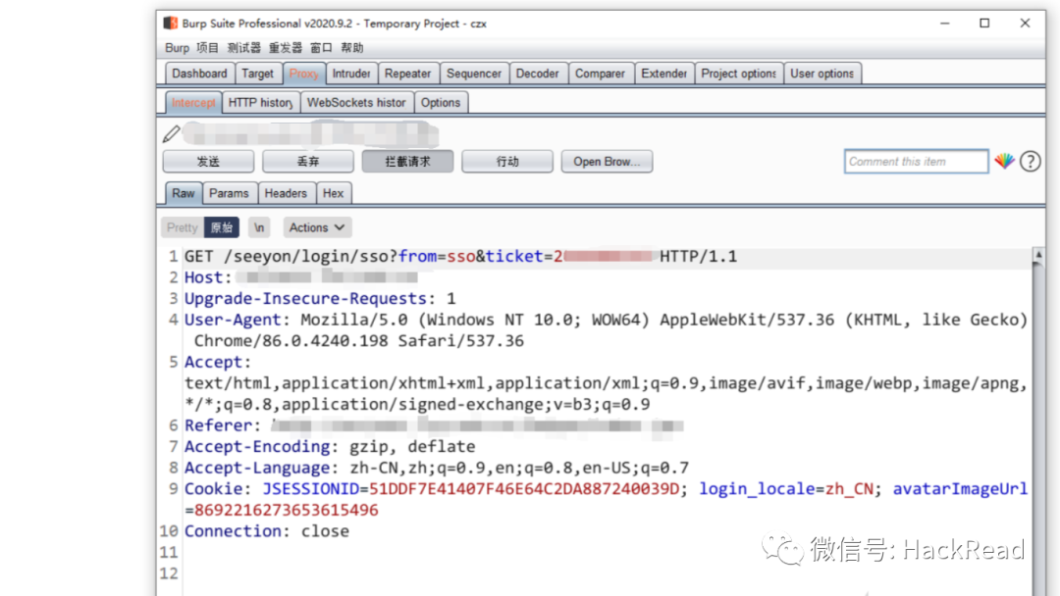Switch to the Decoder tab

538,74
